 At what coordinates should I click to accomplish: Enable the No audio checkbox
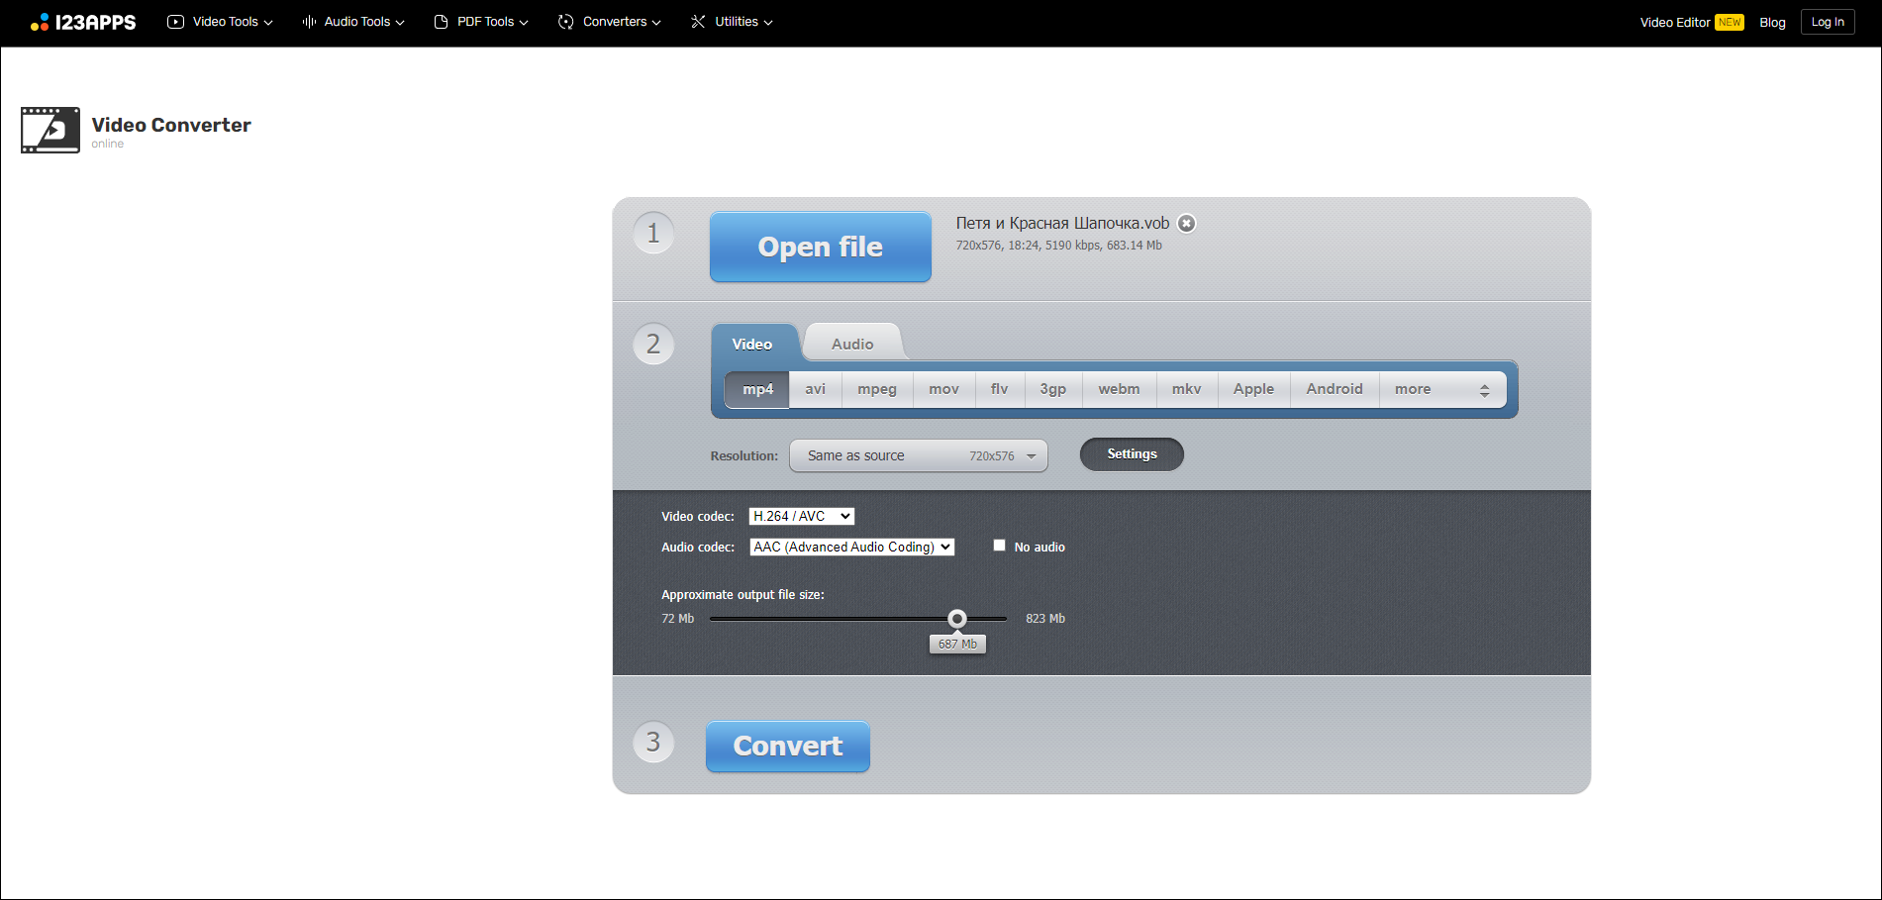coord(999,546)
